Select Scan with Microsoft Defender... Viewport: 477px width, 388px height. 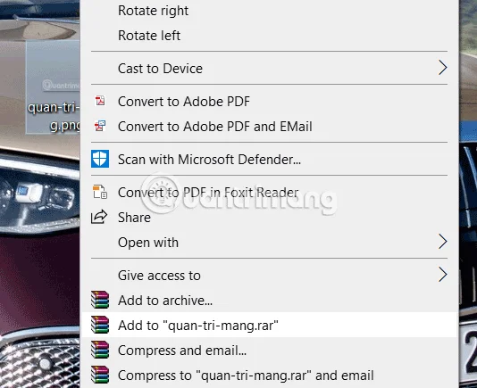(x=270, y=159)
